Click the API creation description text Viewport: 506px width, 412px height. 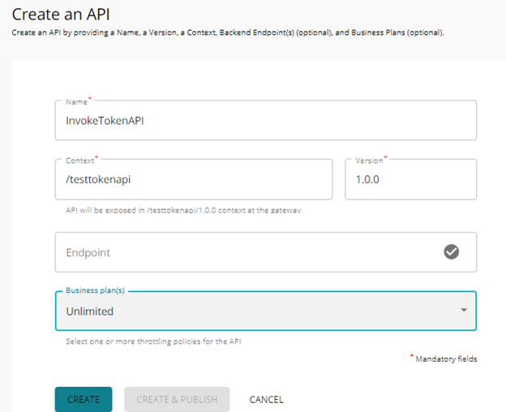pos(227,33)
